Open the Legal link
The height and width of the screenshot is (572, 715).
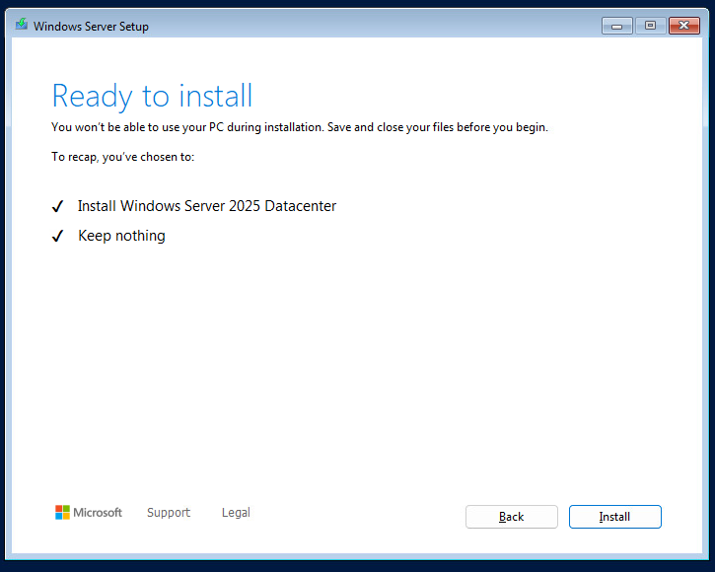[236, 513]
